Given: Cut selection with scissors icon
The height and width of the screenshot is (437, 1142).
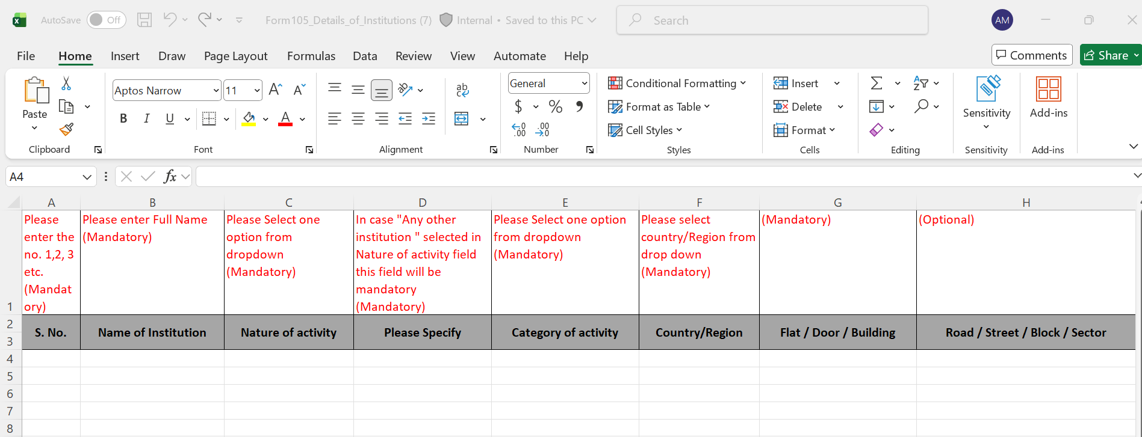Looking at the screenshot, I should pyautogui.click(x=66, y=84).
